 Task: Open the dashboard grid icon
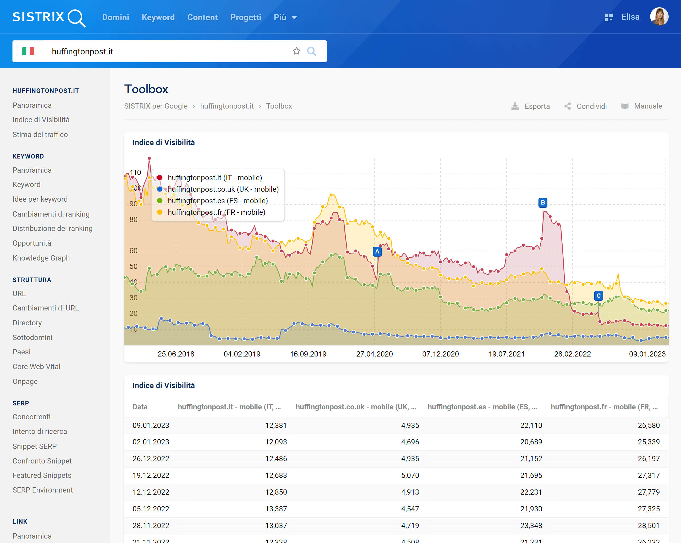pyautogui.click(x=608, y=17)
